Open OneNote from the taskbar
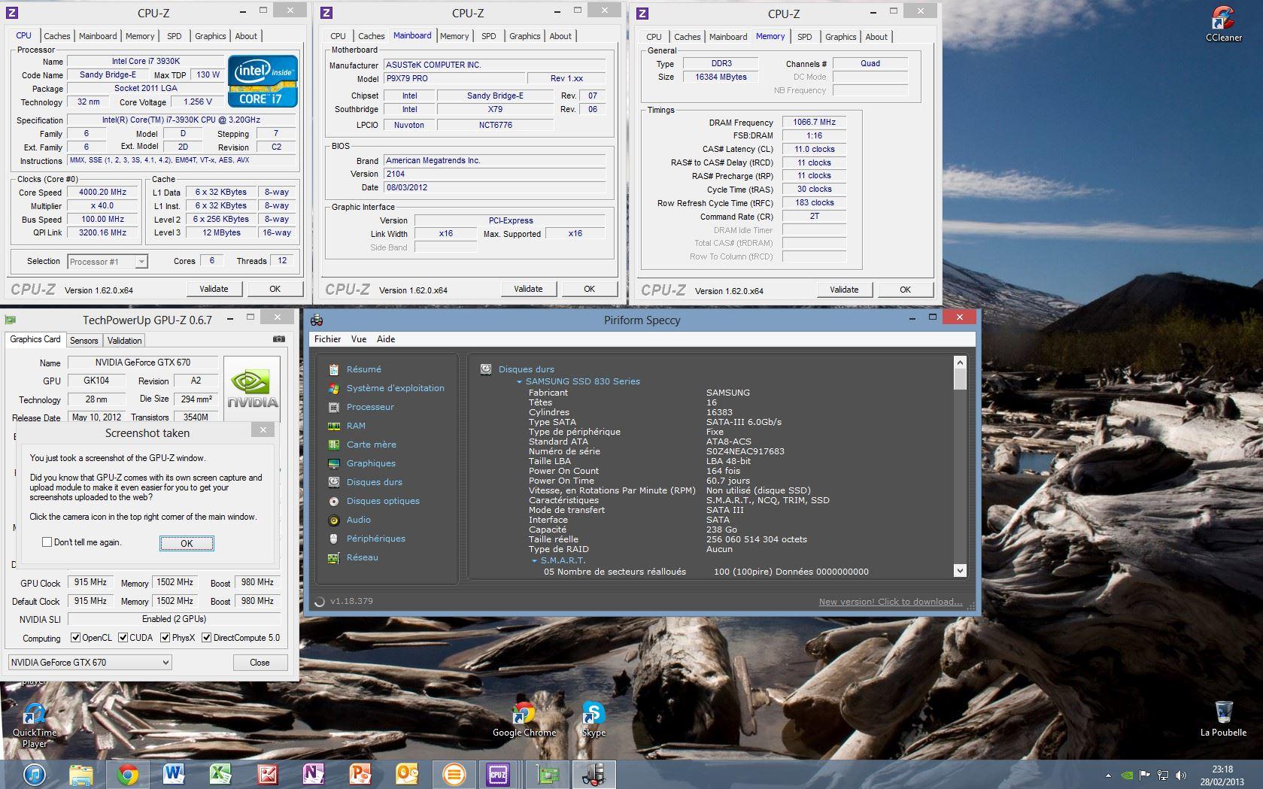Image resolution: width=1263 pixels, height=789 pixels. click(x=313, y=775)
